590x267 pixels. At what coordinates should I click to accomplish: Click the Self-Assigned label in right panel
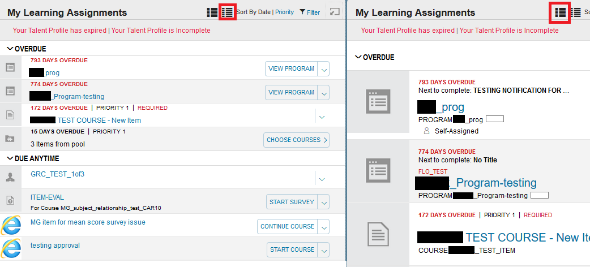pyautogui.click(x=456, y=131)
